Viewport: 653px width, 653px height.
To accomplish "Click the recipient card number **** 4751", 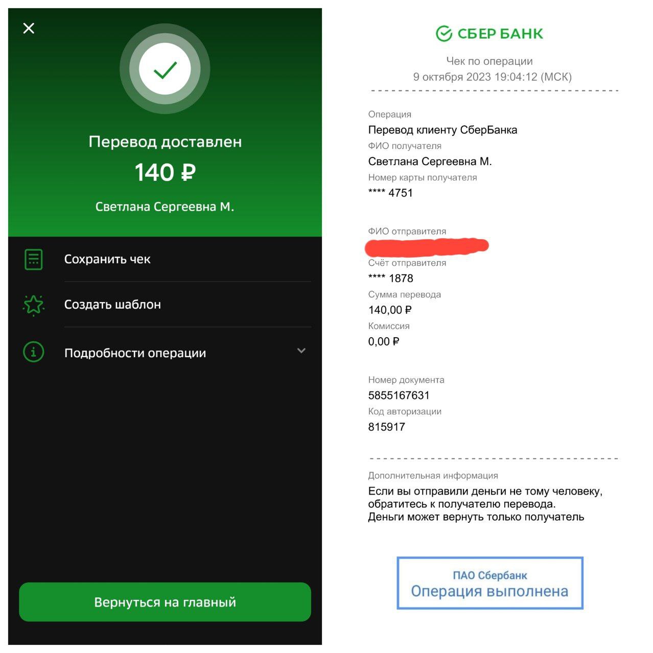I will click(x=390, y=193).
